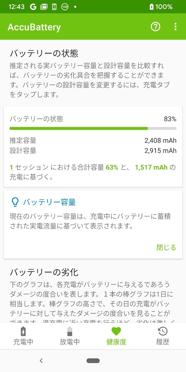Tap the AccuBattery app title
Screen dimensions: 186x372
tap(34, 27)
